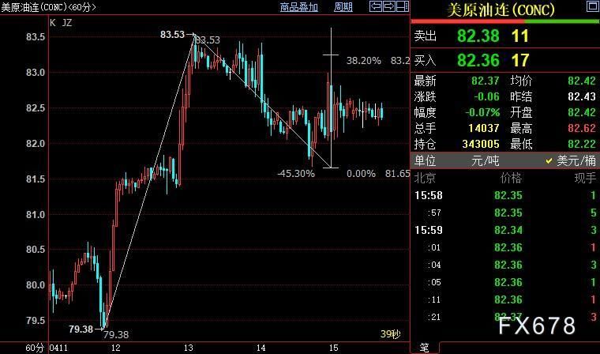The height and width of the screenshot is (354, 600).
Task: Click the 81.65 Fibonacci price label
Action: click(398, 174)
